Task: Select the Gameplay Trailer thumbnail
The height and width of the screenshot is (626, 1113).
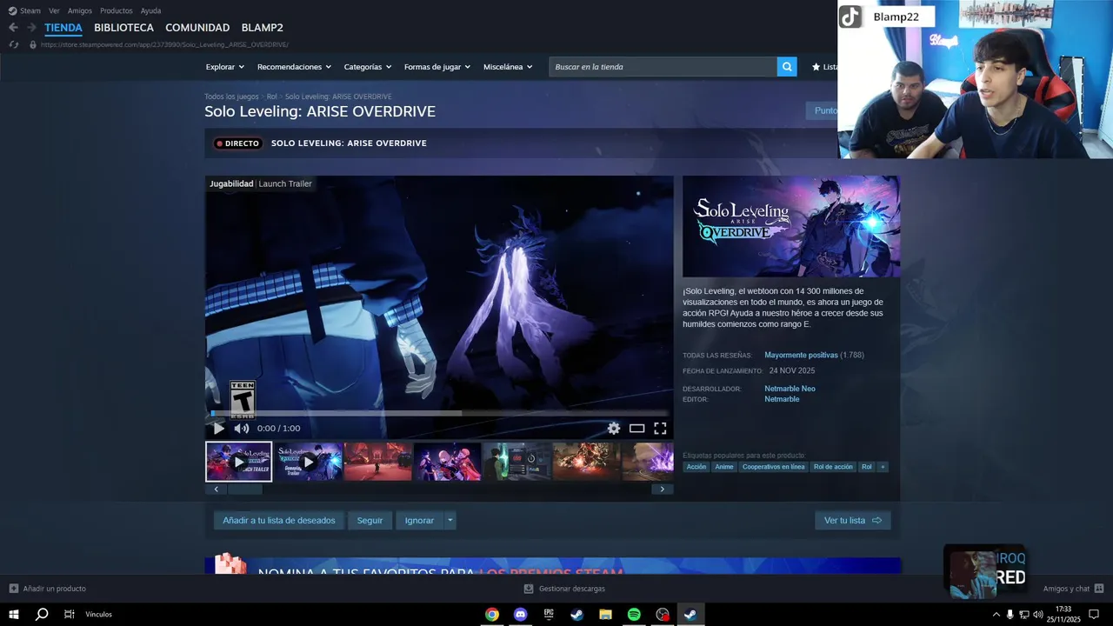Action: pyautogui.click(x=309, y=462)
